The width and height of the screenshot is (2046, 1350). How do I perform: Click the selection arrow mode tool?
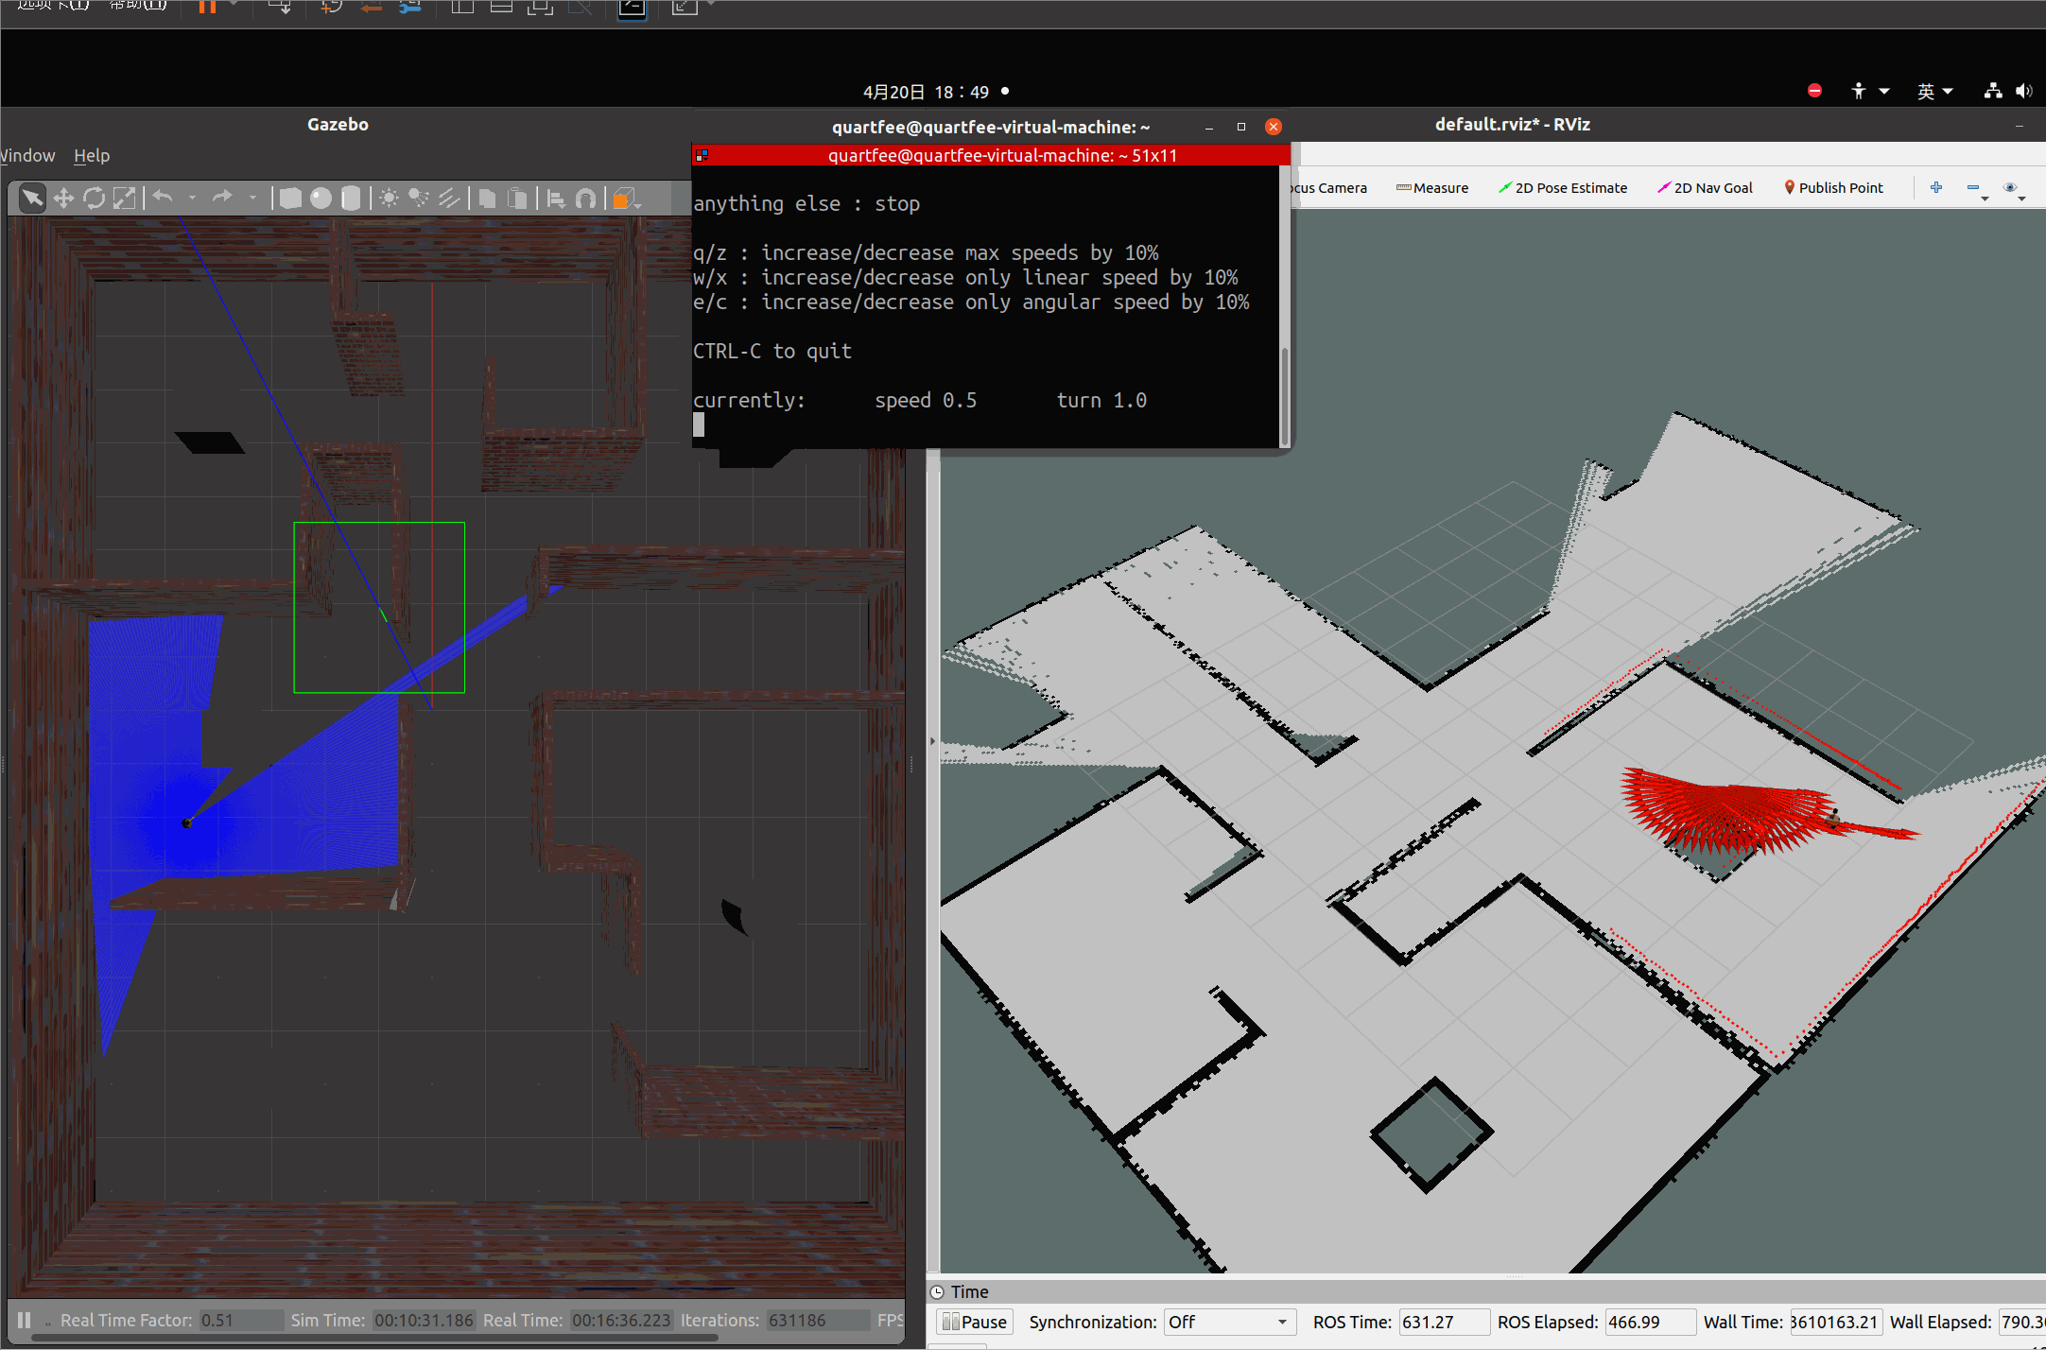coord(32,198)
